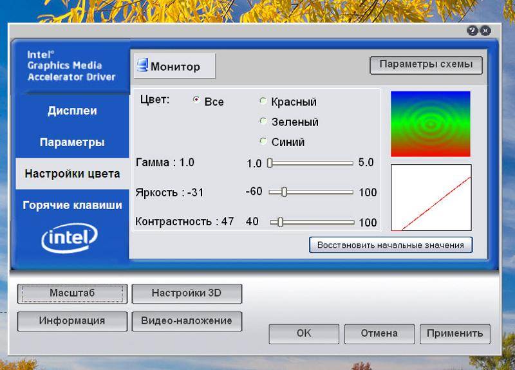Open the Параметры section
The height and width of the screenshot is (370, 515).
(72, 142)
